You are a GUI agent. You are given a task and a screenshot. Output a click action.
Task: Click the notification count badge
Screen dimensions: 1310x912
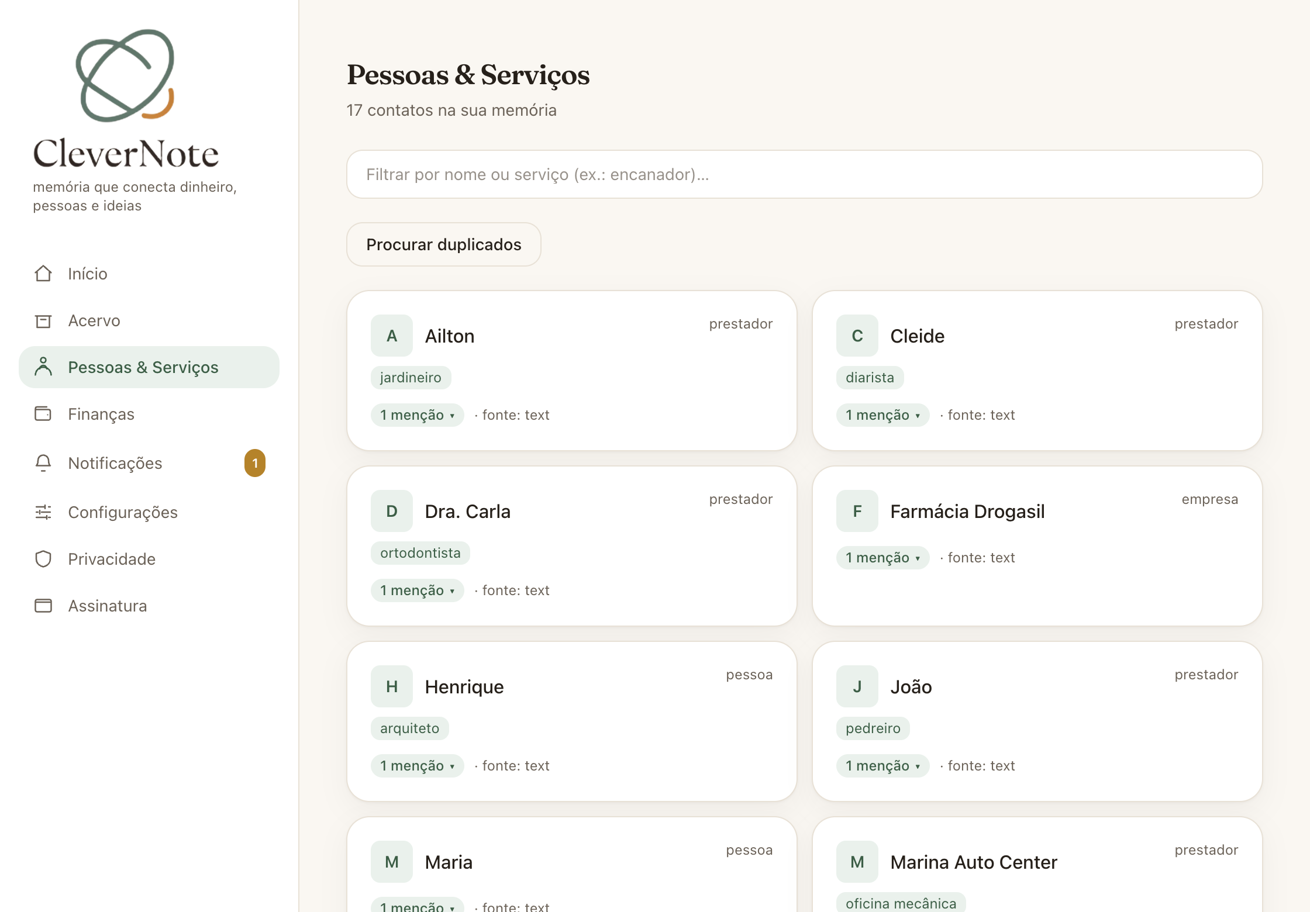255,463
